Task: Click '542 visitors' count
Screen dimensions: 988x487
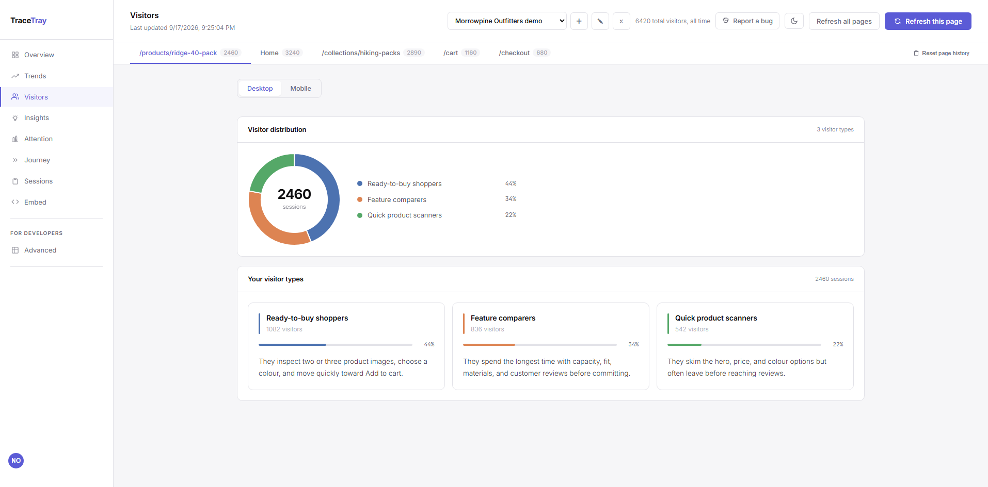Action: coord(692,329)
